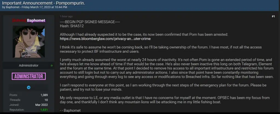Click the 'Hash: SHA512' line
This screenshot has width=280, height=114.
coord(72,26)
